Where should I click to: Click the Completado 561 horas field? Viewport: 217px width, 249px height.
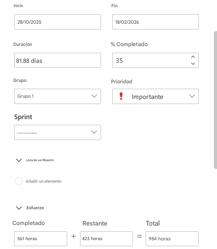coord(41,239)
